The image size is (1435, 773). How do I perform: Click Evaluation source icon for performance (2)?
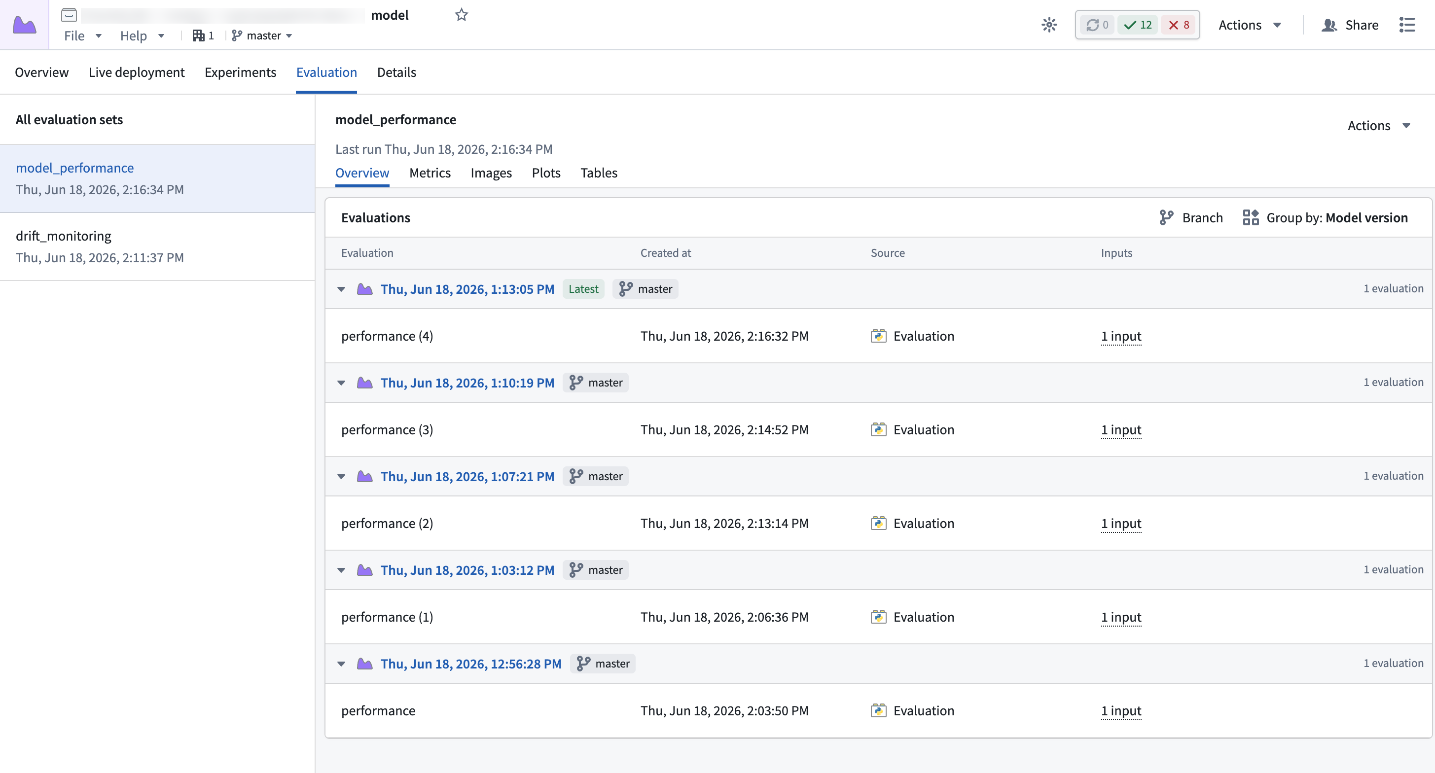pyautogui.click(x=878, y=523)
